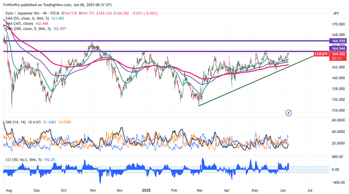Click the Jul time axis label

coord(310,190)
